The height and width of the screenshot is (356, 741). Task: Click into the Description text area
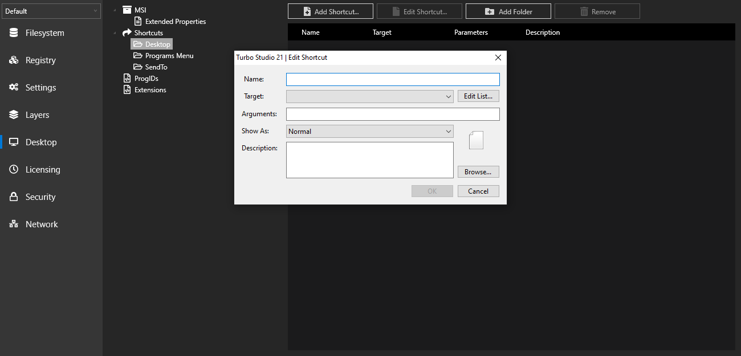370,160
